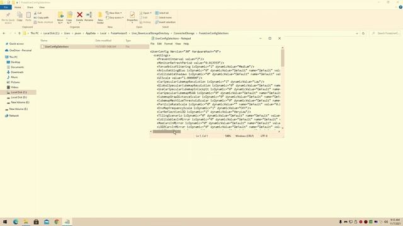Click Select all in the ribbon
This screenshot has height=226, width=403.
(x=162, y=13)
